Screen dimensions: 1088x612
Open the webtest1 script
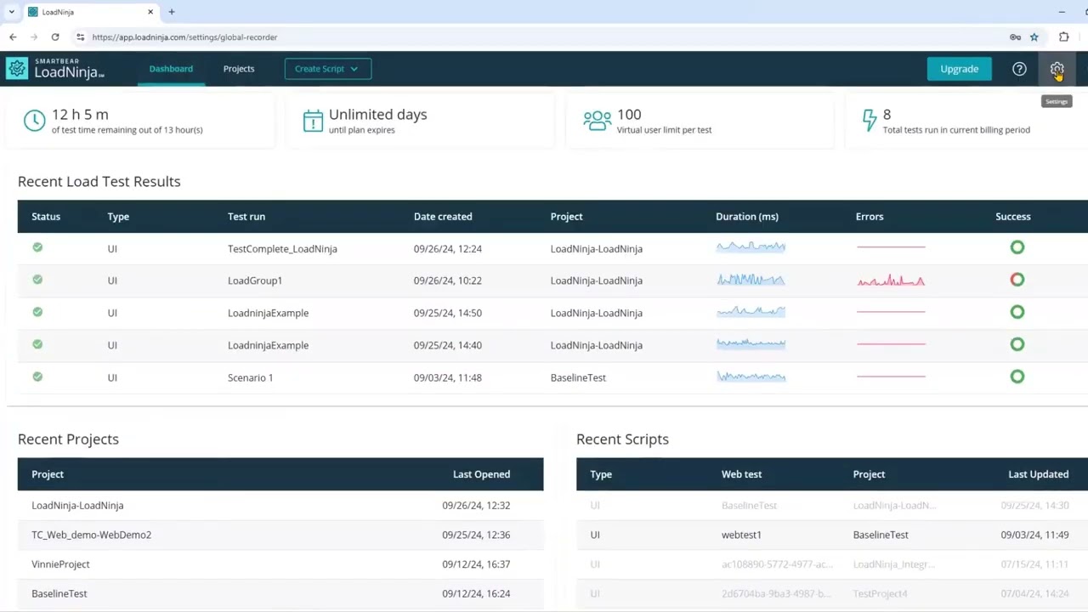[x=741, y=535]
